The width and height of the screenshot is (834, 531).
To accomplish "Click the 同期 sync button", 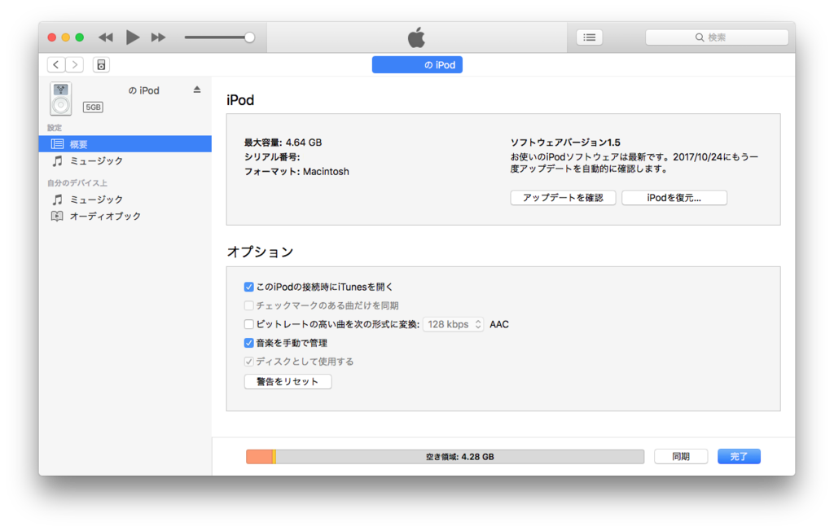I will point(681,457).
